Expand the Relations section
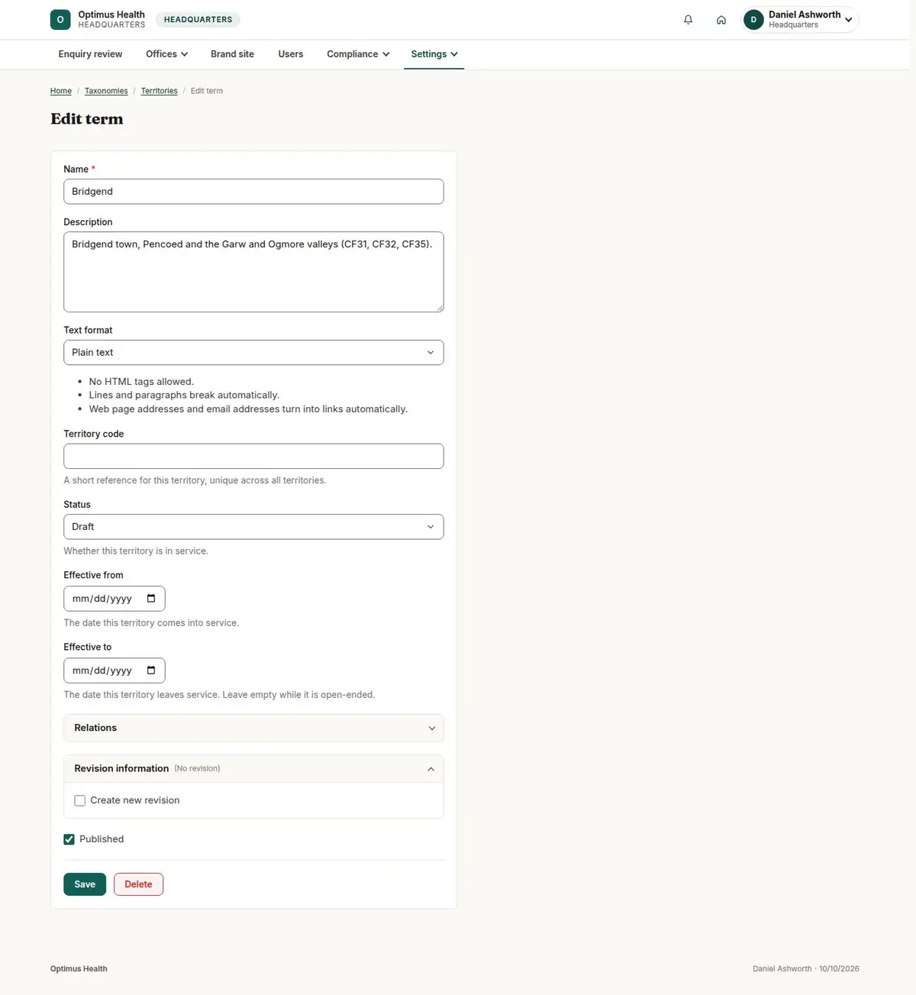 click(x=253, y=728)
